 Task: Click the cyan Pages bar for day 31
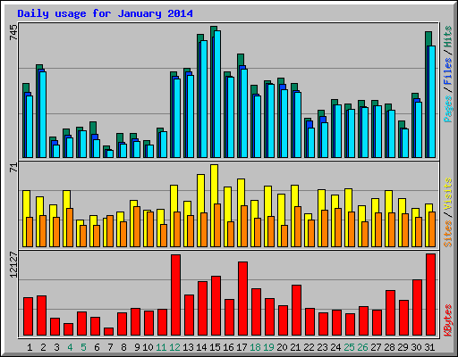pos(432,102)
